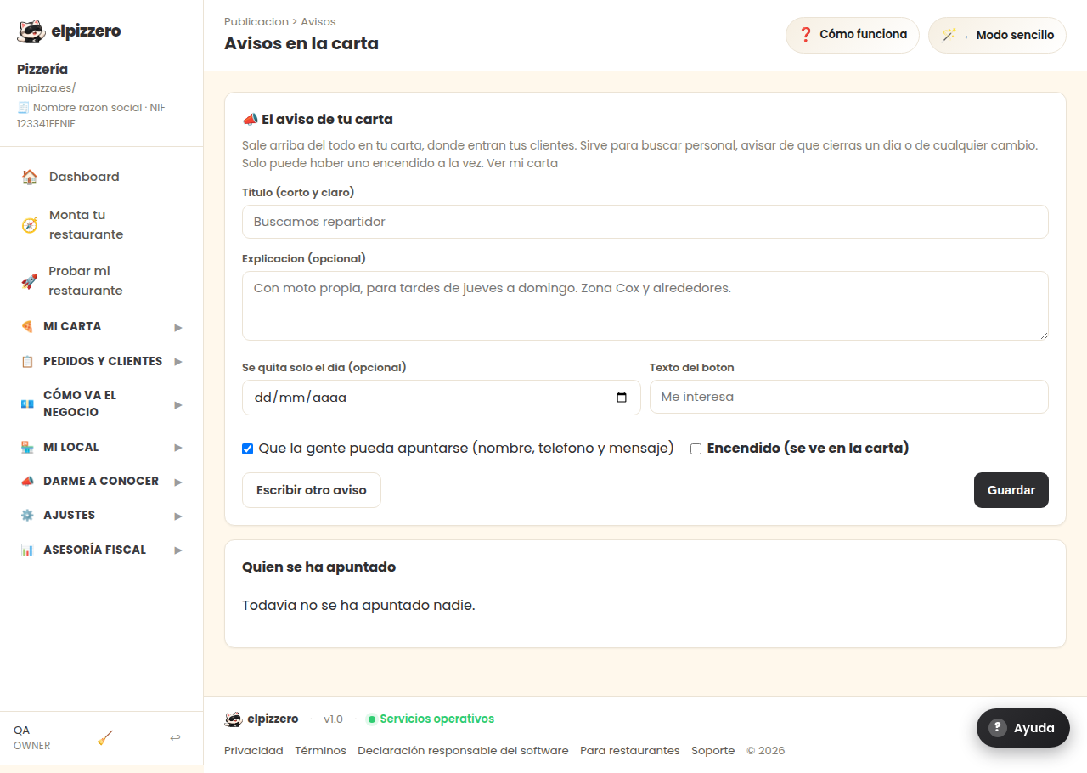
Task: Click the rocket icon beside Probar mi restaurante
Action: [30, 281]
